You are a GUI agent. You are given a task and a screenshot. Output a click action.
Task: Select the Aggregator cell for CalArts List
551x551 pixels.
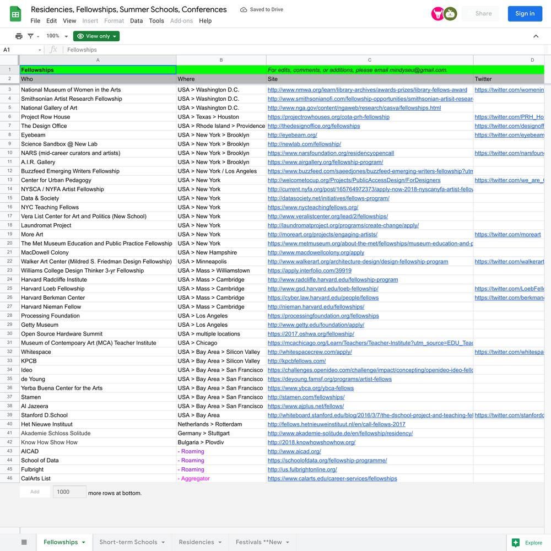click(x=221, y=479)
